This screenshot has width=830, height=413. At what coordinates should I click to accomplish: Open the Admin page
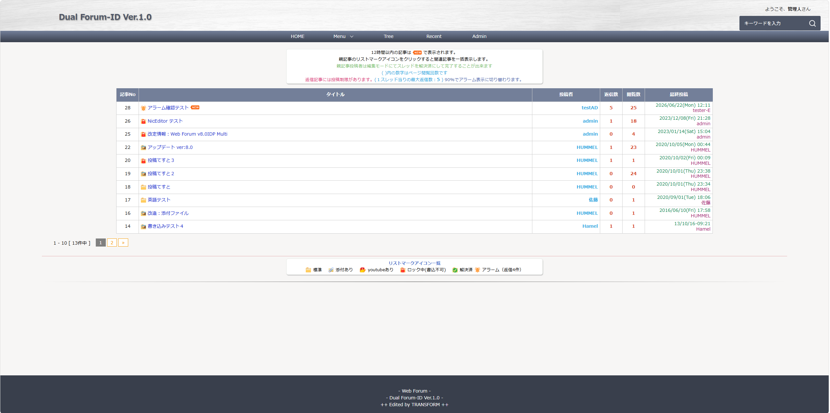tap(479, 36)
